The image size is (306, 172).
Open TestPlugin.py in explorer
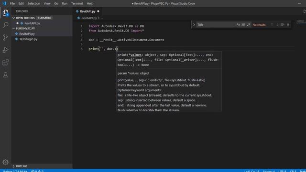pos(28,39)
